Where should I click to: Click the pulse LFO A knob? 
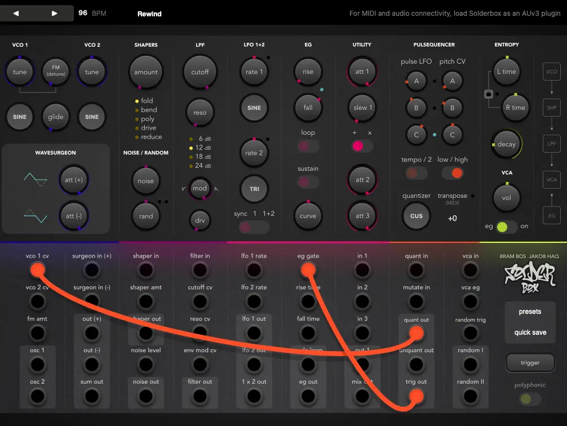[416, 81]
